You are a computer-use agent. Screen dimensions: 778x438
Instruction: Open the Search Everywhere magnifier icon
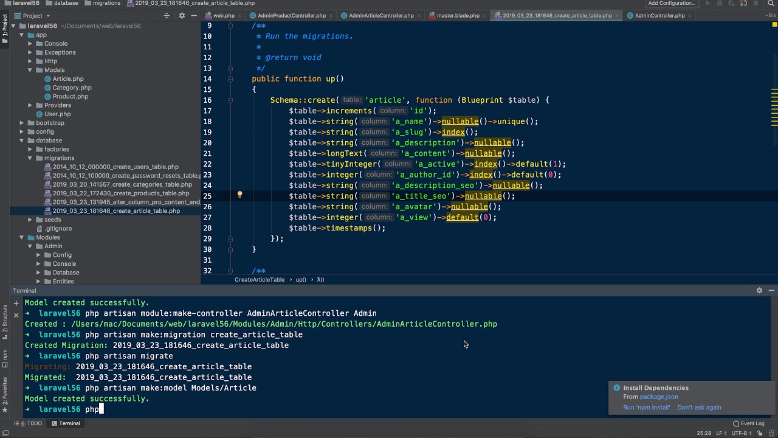(771, 3)
